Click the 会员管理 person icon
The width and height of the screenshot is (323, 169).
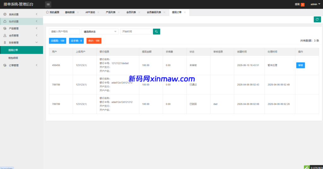click(5, 35)
